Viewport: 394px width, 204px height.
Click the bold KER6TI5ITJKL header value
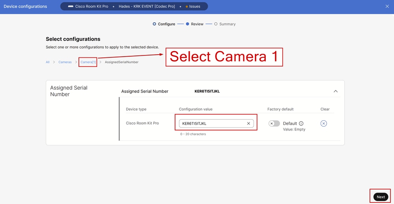click(207, 91)
